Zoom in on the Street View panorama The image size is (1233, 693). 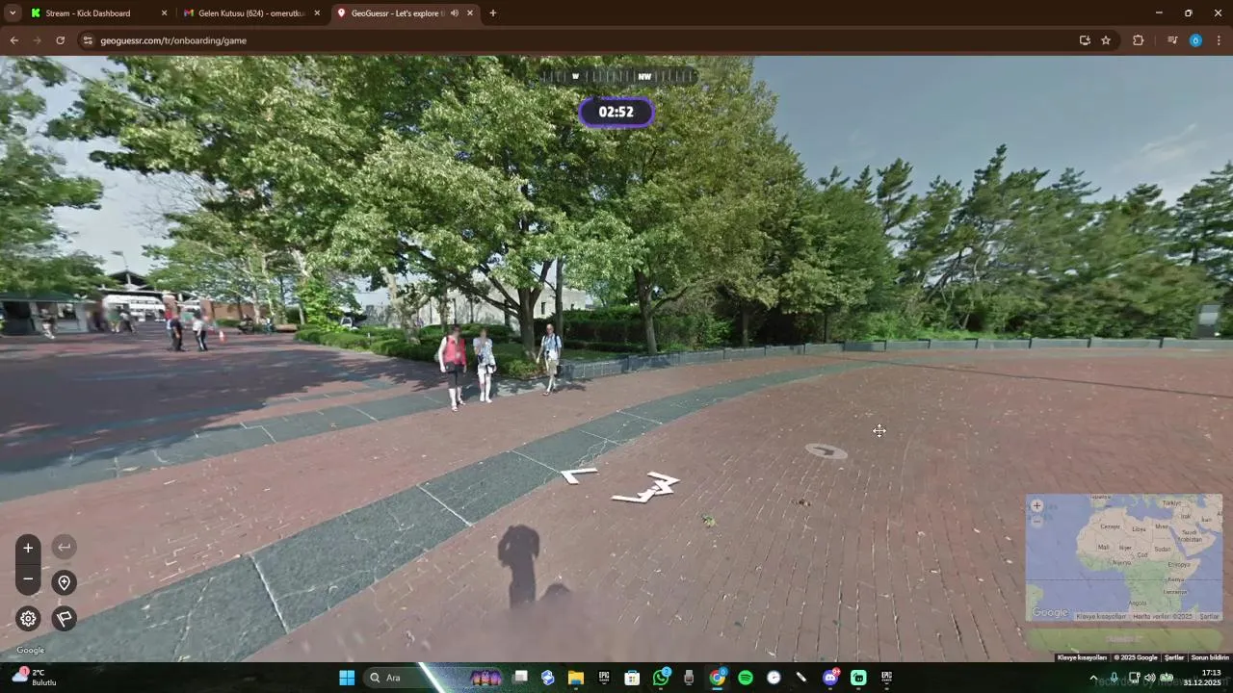coord(28,548)
